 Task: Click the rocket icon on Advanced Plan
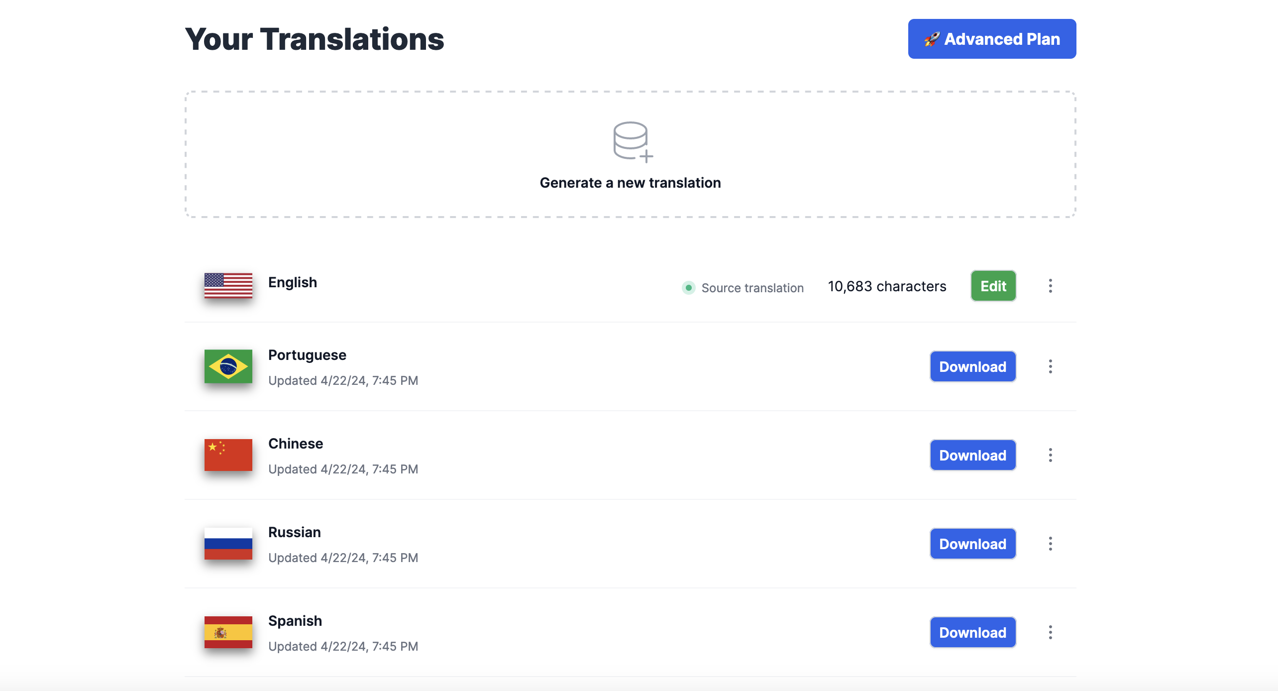932,39
